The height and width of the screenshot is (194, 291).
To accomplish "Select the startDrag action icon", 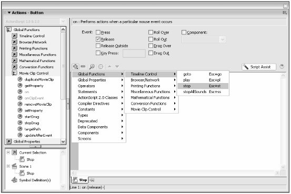I will pos(20,117).
